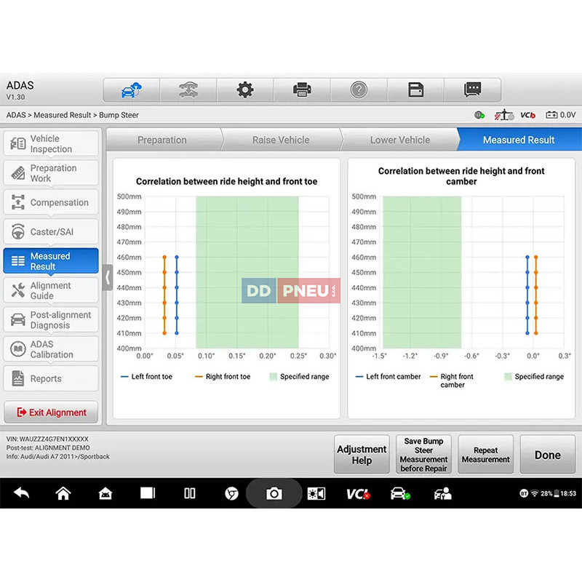The width and height of the screenshot is (582, 582).
Task: Go to the Android home screen
Action: coord(63,494)
